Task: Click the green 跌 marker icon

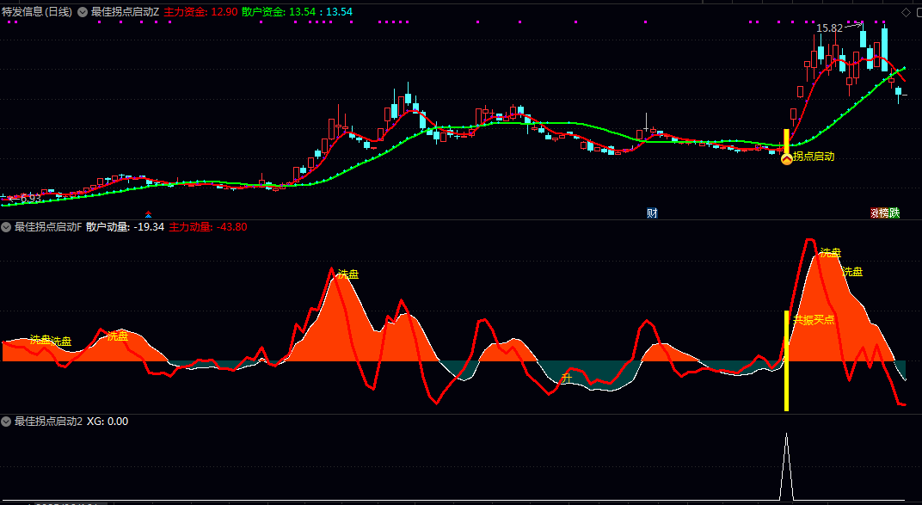Action: pos(894,212)
